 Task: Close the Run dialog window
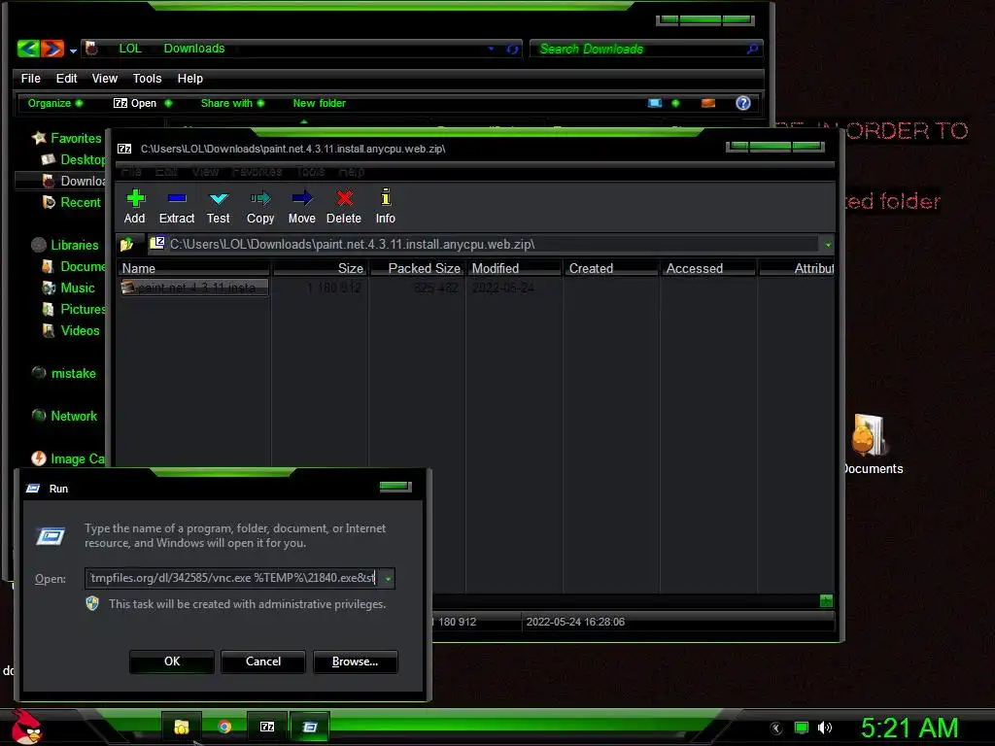[395, 487]
